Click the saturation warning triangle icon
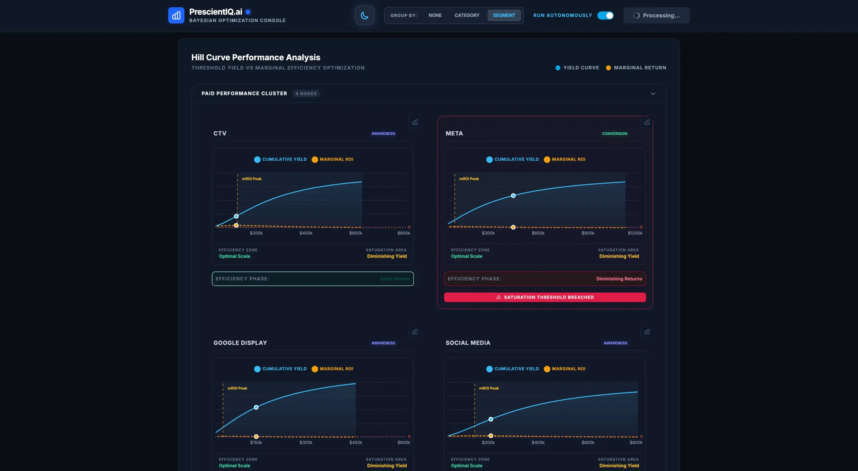The image size is (858, 471). [x=498, y=297]
